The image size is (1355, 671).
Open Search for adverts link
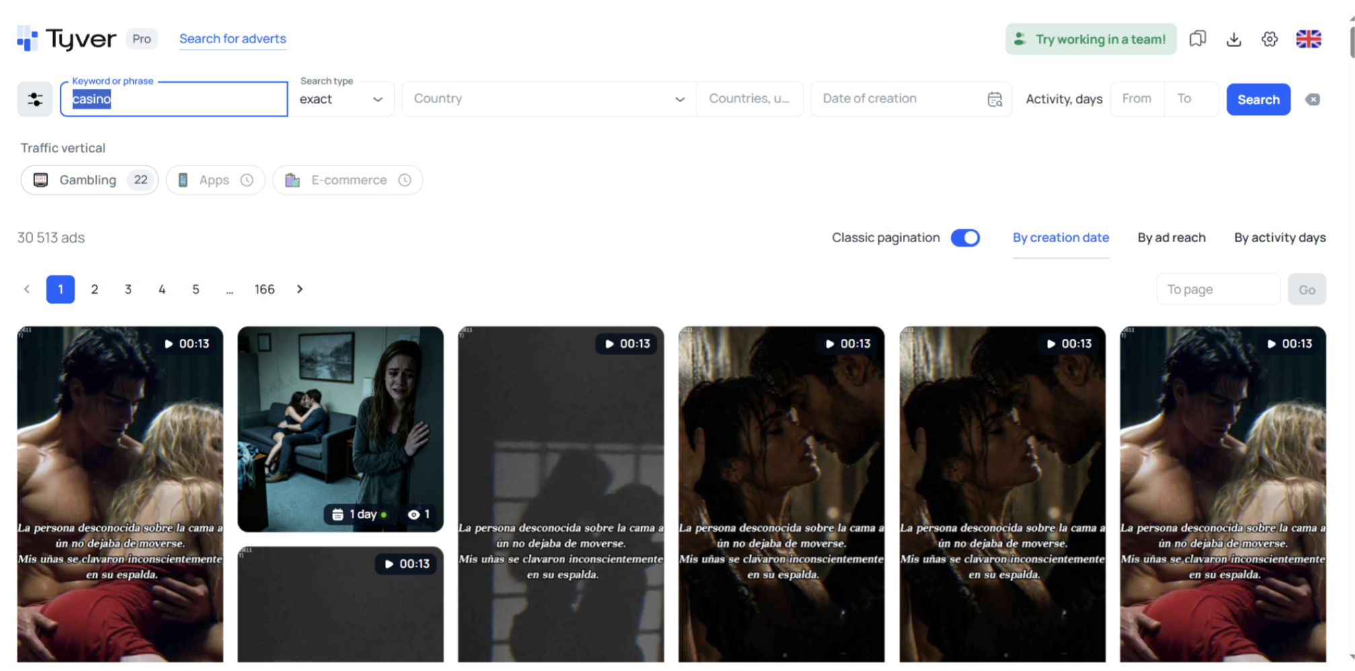point(233,39)
